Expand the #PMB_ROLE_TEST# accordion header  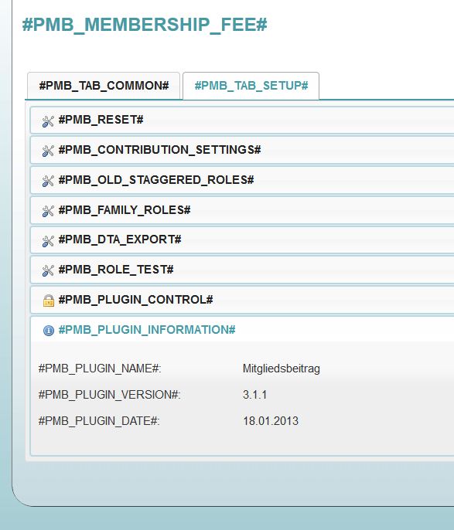pos(242,270)
